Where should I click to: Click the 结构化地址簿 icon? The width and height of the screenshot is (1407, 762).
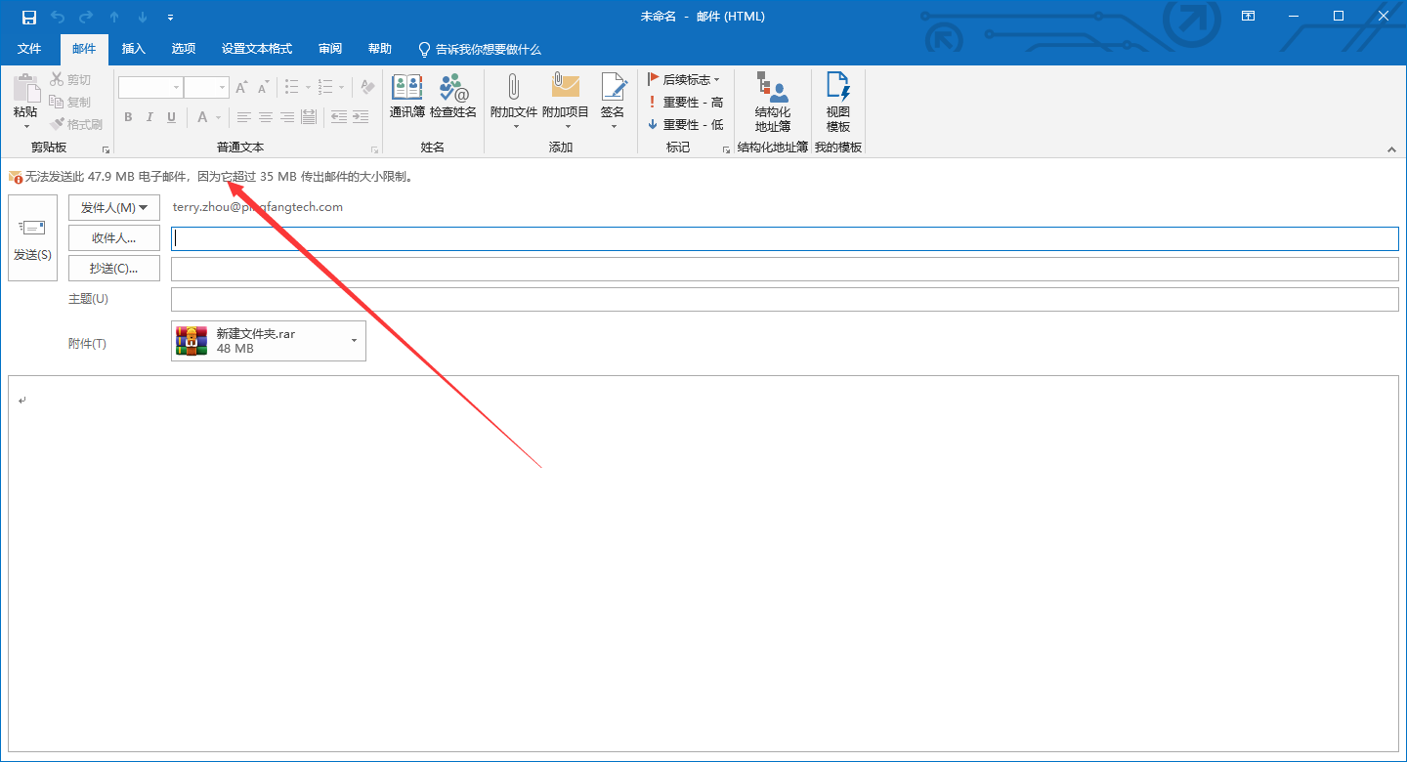(x=773, y=102)
